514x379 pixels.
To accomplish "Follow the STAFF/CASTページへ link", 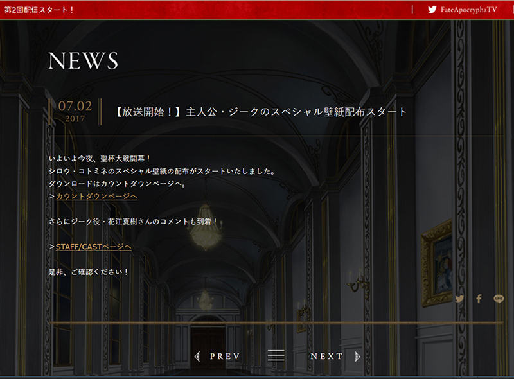I will 93,247.
